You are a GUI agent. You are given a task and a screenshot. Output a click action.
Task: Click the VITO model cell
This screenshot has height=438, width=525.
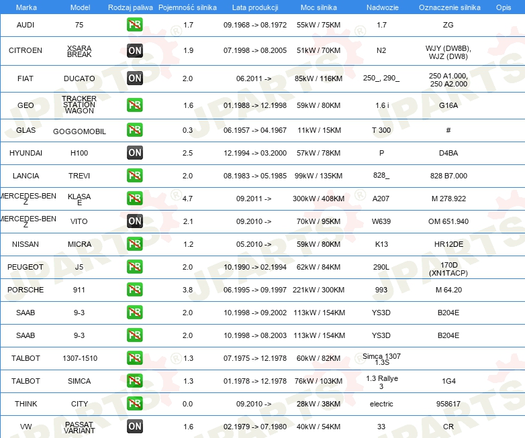[79, 221]
